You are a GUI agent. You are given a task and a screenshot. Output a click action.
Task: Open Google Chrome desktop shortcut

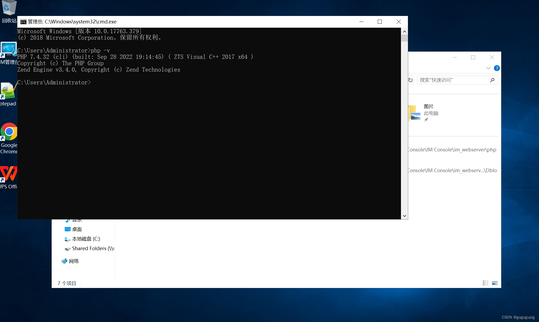coord(9,132)
